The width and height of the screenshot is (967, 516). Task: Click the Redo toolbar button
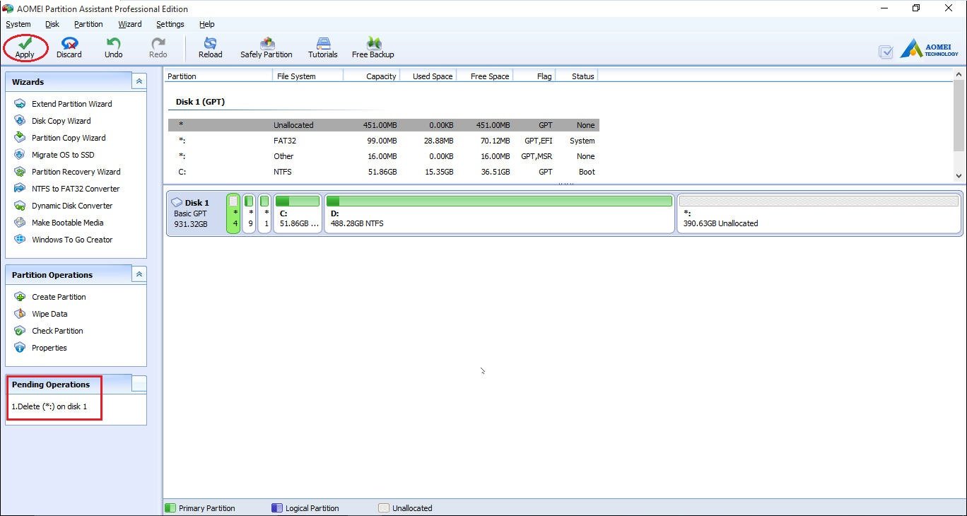coord(158,47)
